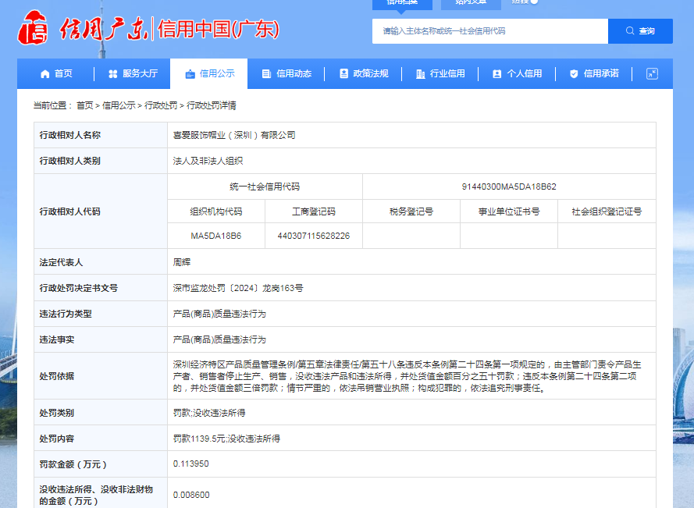Click 行政处罚详情 in the breadcrumb
The width and height of the screenshot is (694, 508).
coord(212,105)
